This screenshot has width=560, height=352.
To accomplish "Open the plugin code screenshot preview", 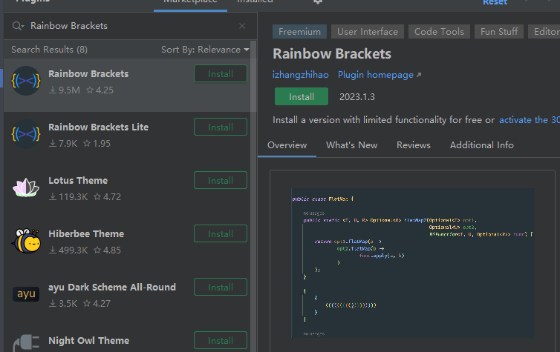I will (412, 262).
